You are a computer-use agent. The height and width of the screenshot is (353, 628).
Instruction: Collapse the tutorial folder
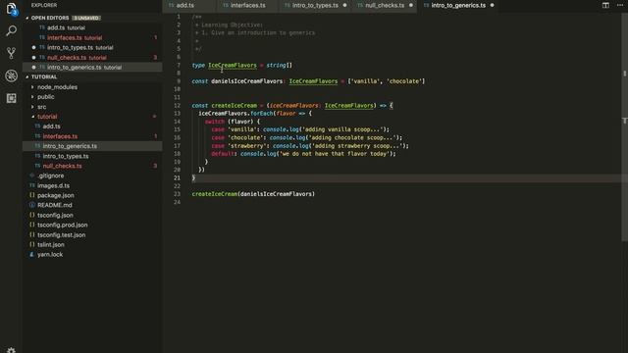click(x=47, y=117)
